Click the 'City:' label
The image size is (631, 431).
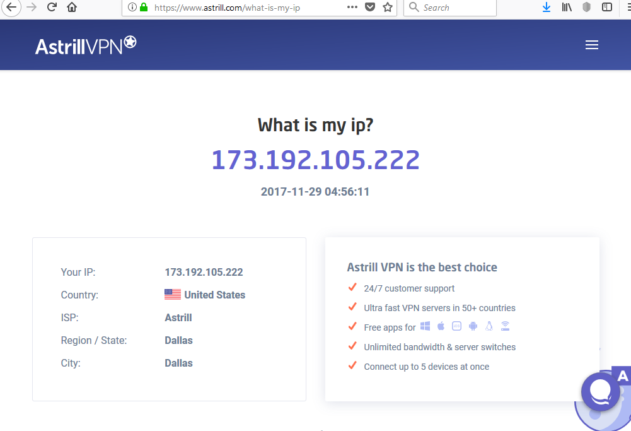(x=71, y=363)
